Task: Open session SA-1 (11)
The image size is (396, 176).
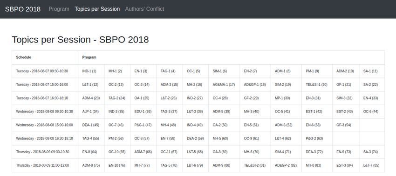Action: [370, 71]
